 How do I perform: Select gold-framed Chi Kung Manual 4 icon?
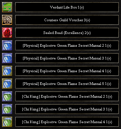coord(7,122)
